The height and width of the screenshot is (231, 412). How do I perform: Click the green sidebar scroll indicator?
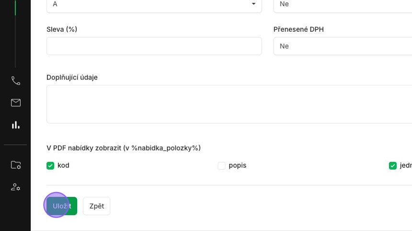click(15, 8)
